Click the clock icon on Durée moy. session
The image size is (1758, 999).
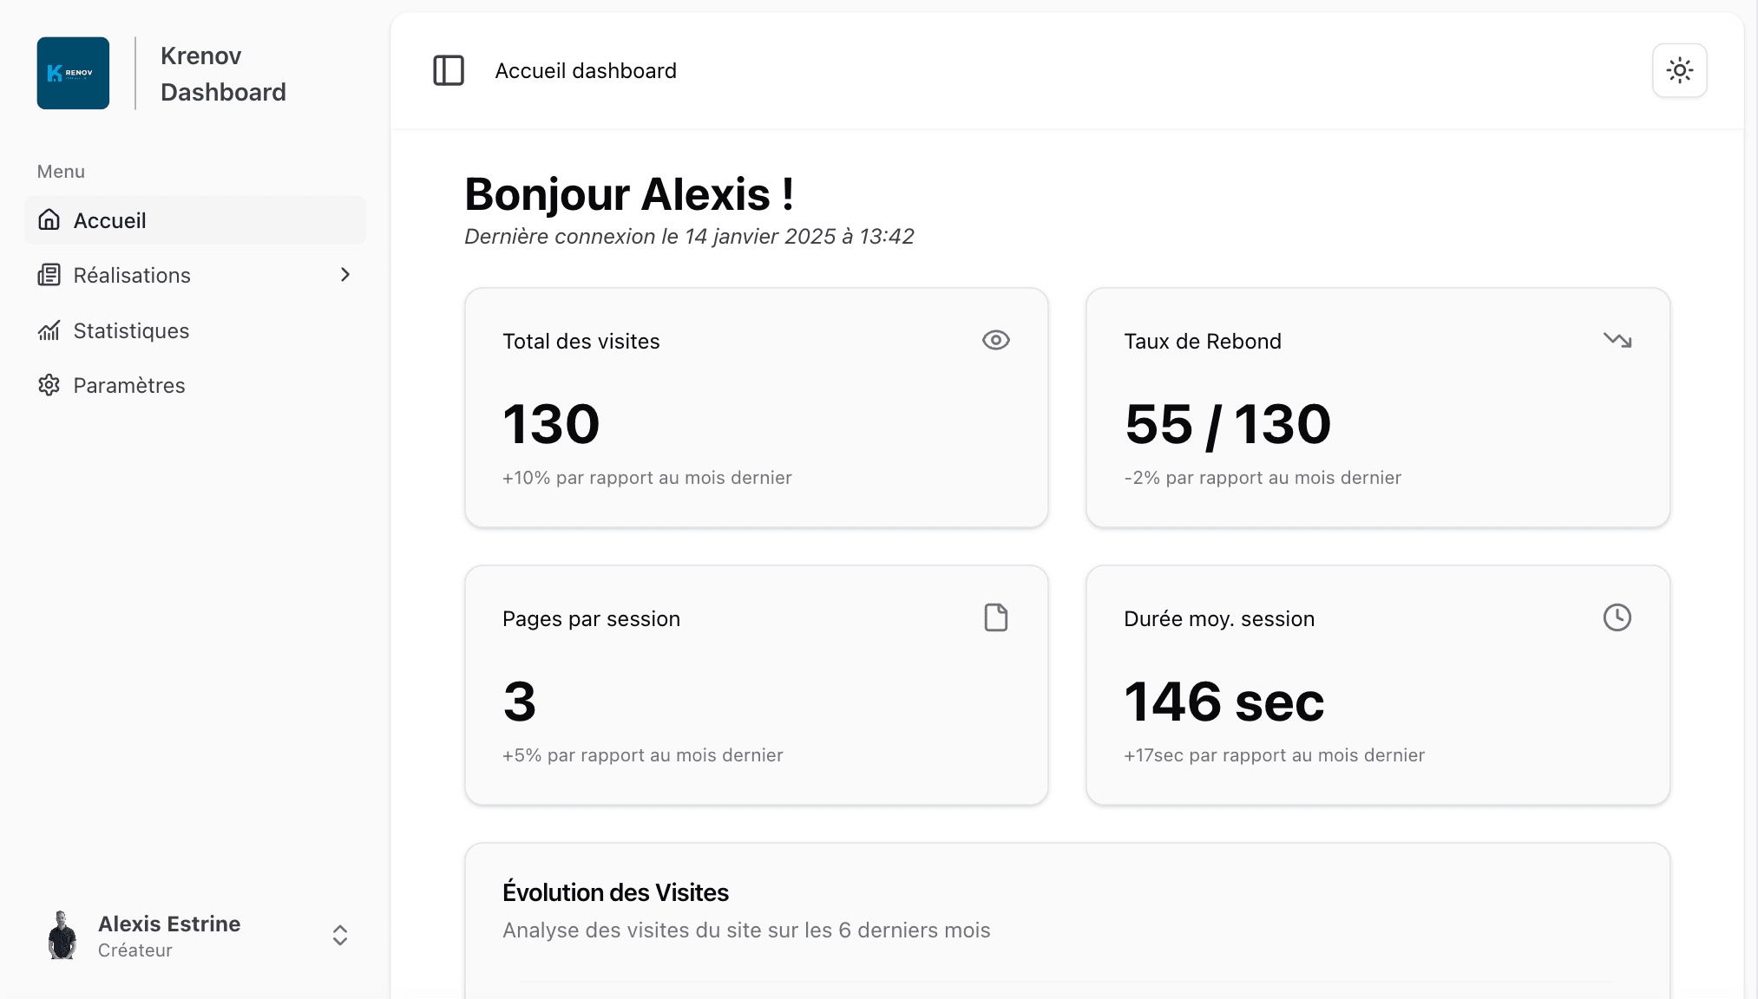(x=1617, y=617)
